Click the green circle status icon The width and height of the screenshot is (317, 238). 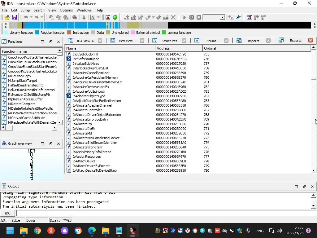click(115, 17)
